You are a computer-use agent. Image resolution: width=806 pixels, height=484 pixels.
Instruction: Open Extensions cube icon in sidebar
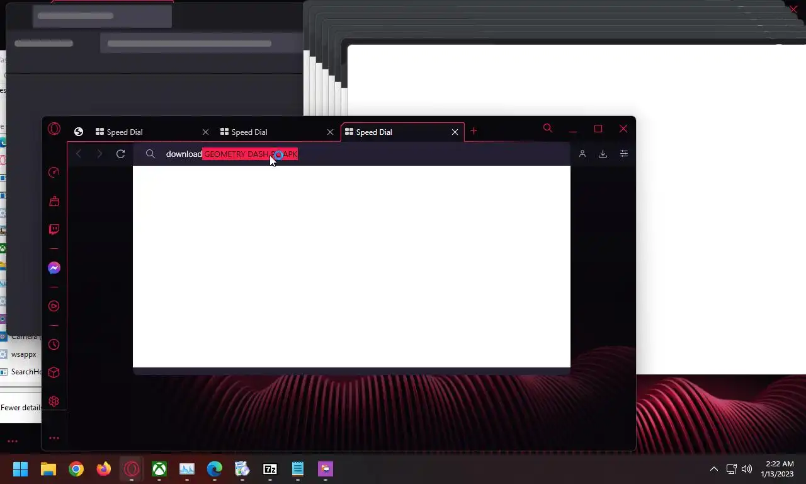54,372
